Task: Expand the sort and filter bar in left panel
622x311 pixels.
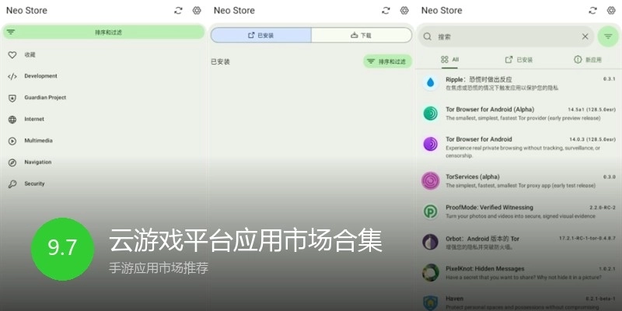Action: (x=103, y=33)
